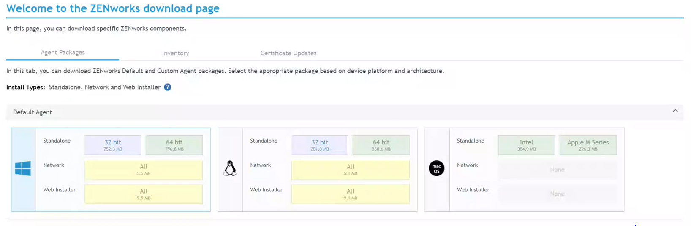Download Linux Standalone 64 bit package
691x226 pixels.
pyautogui.click(x=381, y=145)
